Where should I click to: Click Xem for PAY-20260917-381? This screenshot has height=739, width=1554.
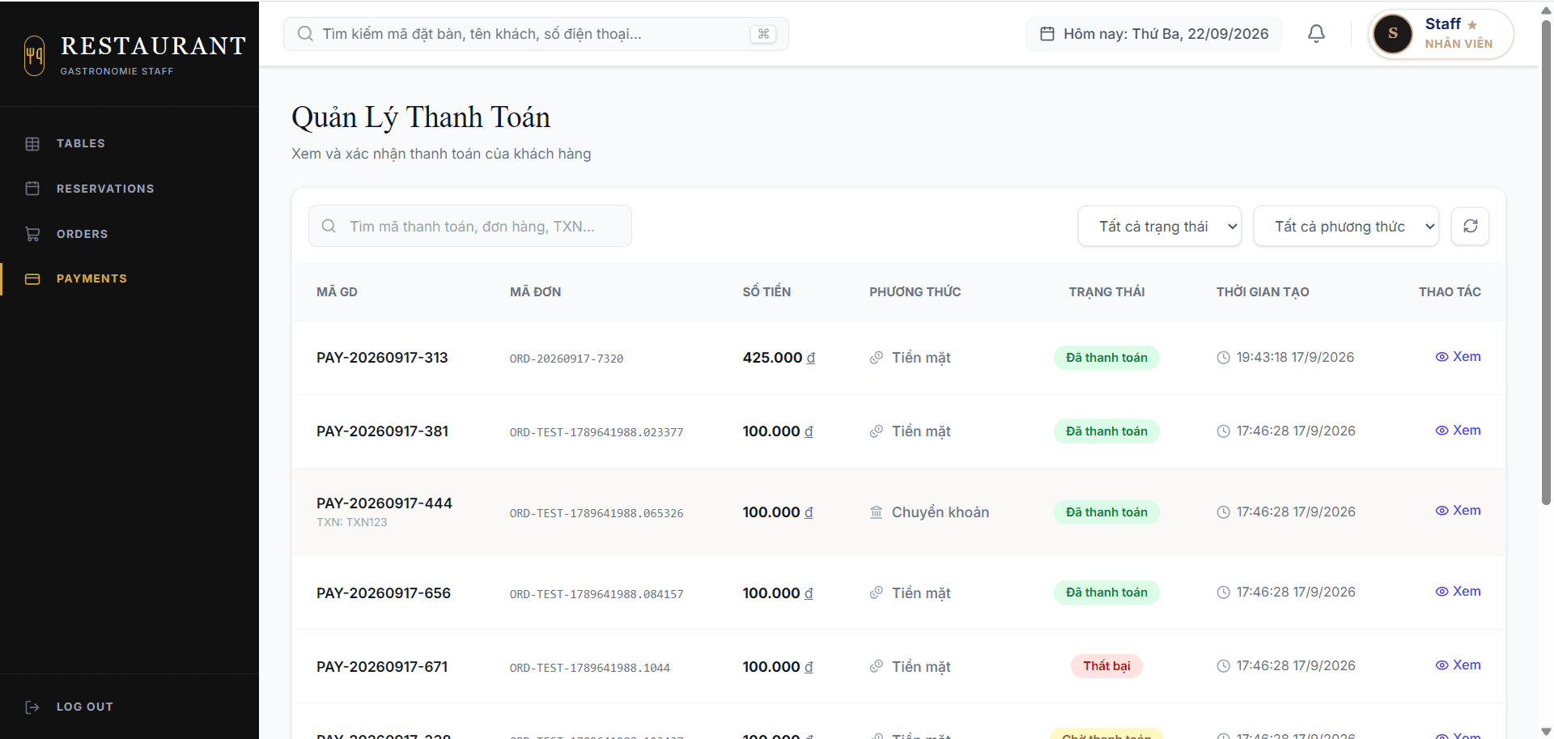tap(1458, 431)
